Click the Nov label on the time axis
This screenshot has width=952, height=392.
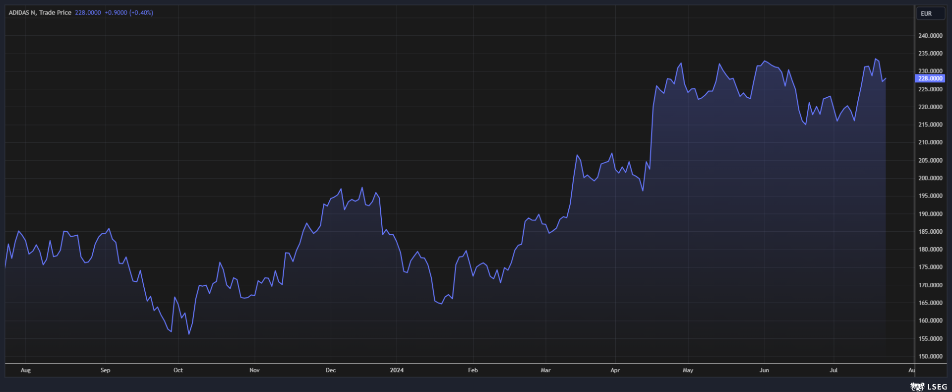[x=254, y=370]
